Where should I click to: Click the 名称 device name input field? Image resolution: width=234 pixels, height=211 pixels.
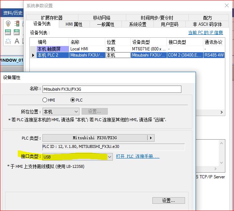[x=112, y=89]
